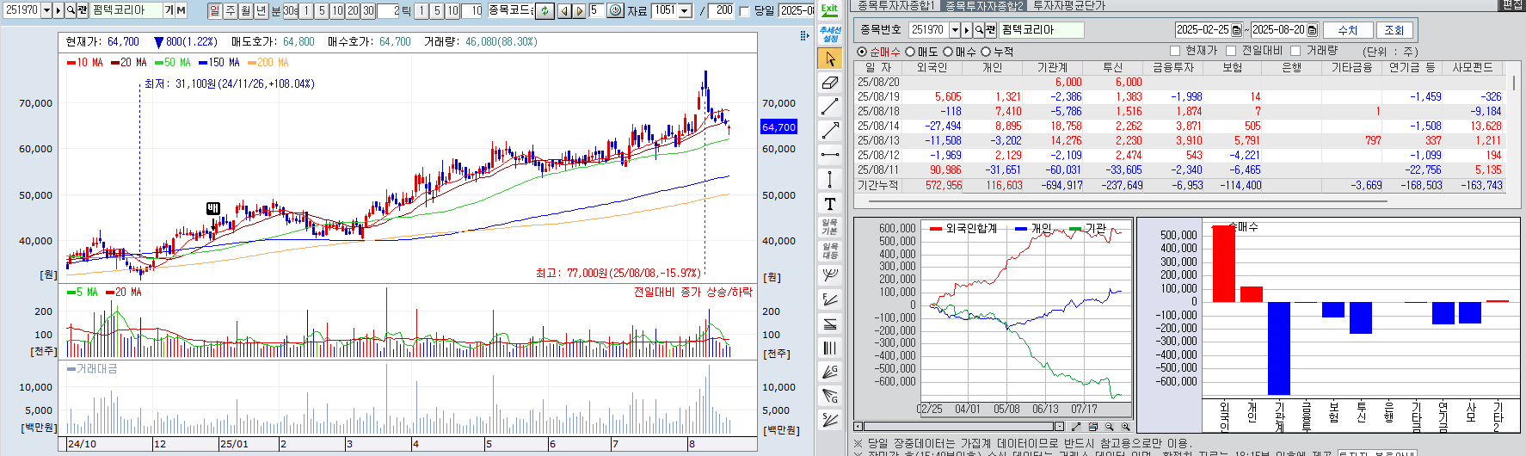Click right-arrow next to investor panel stock code
Screen dimensions: 1526x456
click(x=967, y=29)
